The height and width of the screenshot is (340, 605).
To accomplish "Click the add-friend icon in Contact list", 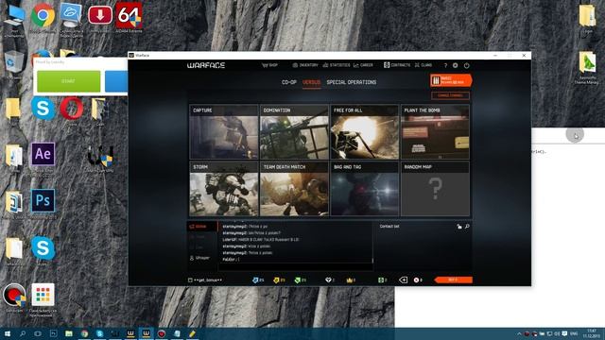I will (x=459, y=227).
